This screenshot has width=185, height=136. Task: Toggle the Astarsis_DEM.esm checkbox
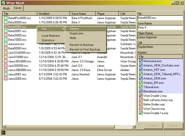point(141,78)
